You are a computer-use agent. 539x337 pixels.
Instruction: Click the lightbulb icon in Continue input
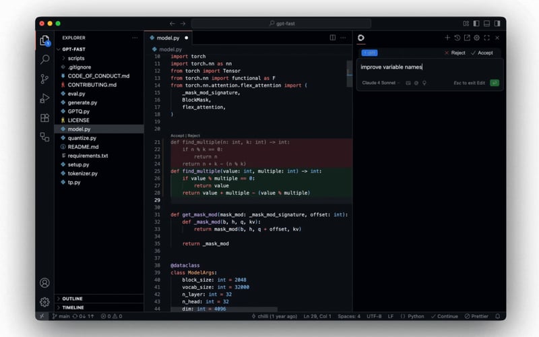pyautogui.click(x=424, y=83)
